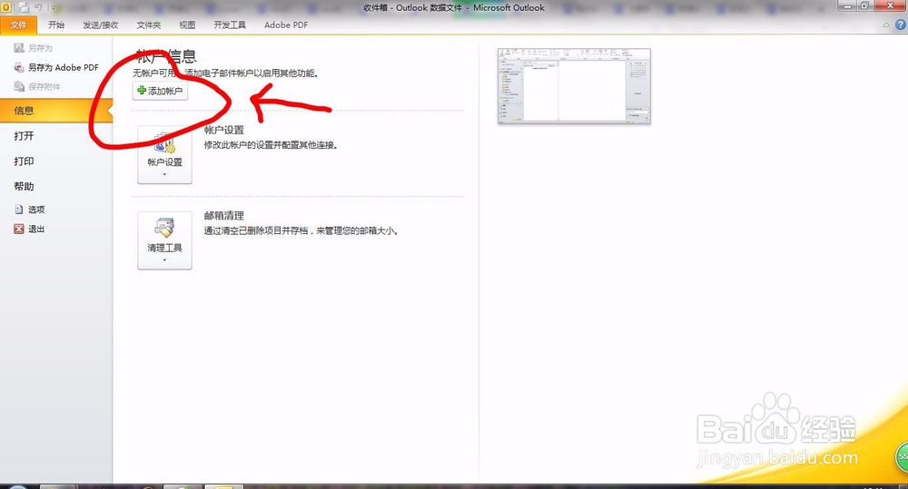Click the Account Settings (帐户设置) heading text
The width and height of the screenshot is (908, 489).
223,131
